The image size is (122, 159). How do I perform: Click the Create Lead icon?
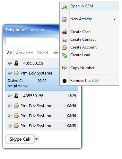pyautogui.click(x=65, y=55)
